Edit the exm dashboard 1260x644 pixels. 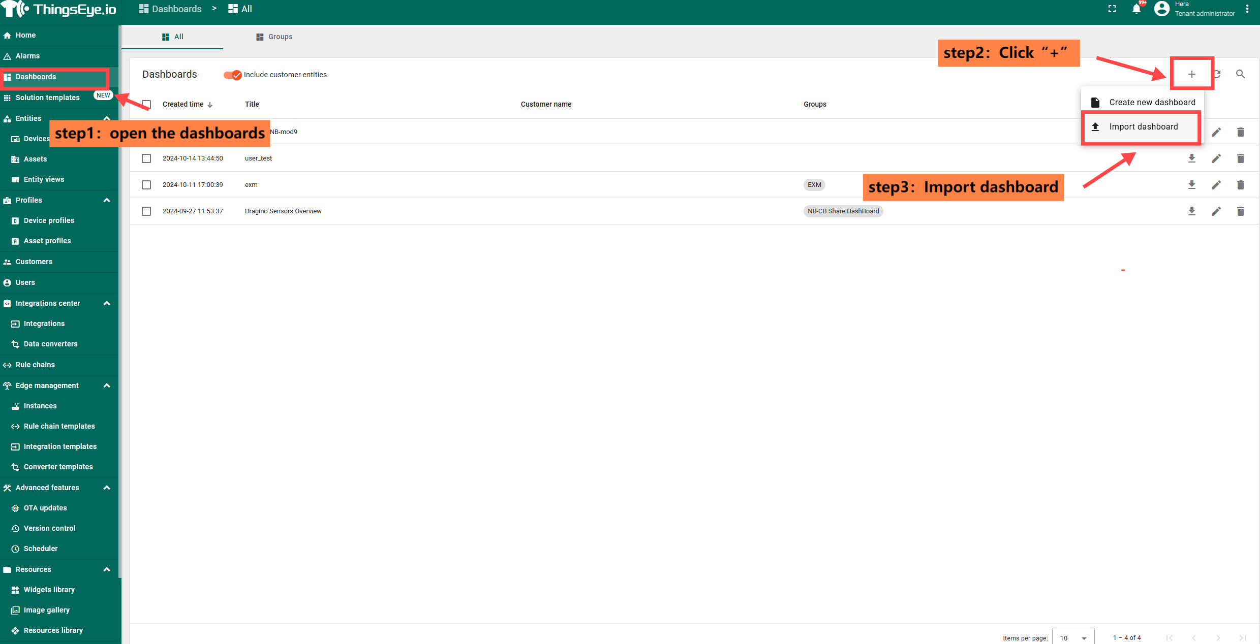click(1216, 185)
